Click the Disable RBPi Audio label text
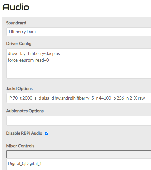The height and width of the screenshot is (170, 151). pyautogui.click(x=24, y=133)
